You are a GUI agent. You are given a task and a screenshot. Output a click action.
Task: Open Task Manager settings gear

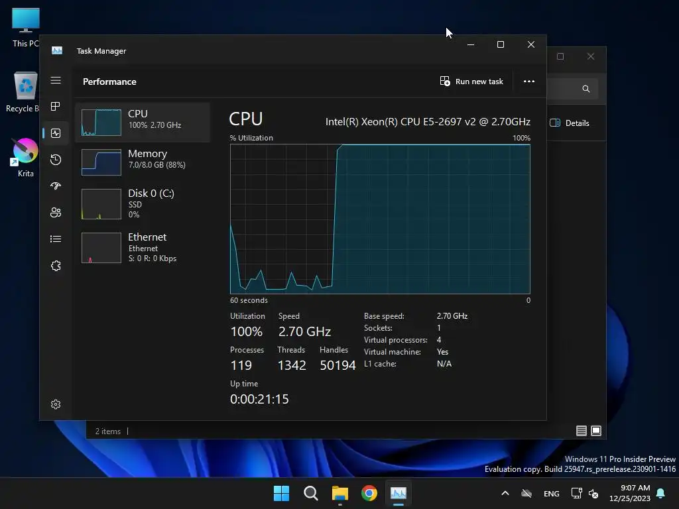pos(56,404)
